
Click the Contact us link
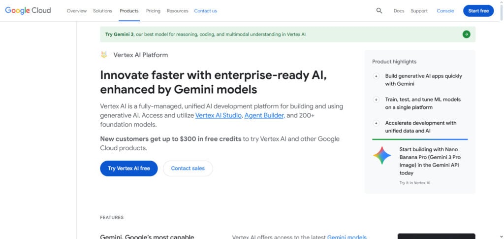205,11
